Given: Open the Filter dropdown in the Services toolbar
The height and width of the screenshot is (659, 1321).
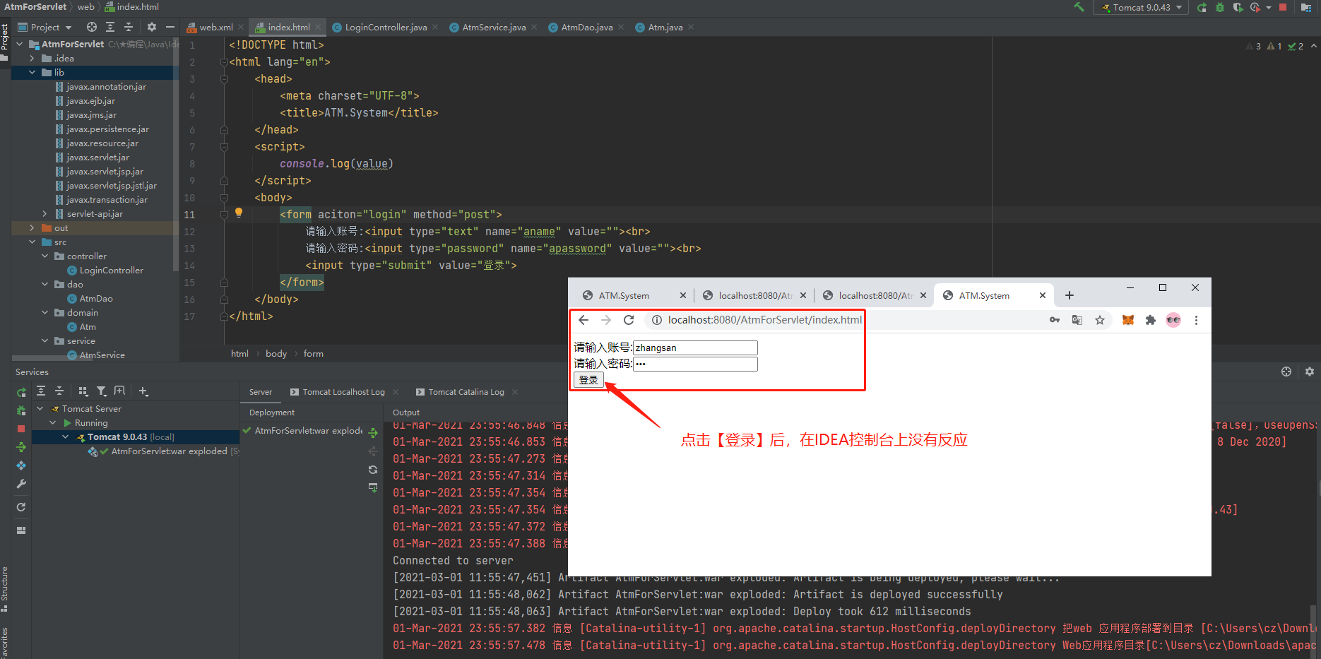Looking at the screenshot, I should (x=102, y=391).
